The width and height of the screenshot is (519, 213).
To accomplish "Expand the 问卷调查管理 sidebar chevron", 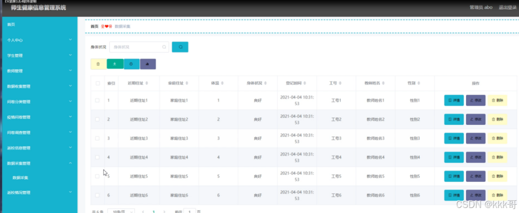I will click(70, 132).
